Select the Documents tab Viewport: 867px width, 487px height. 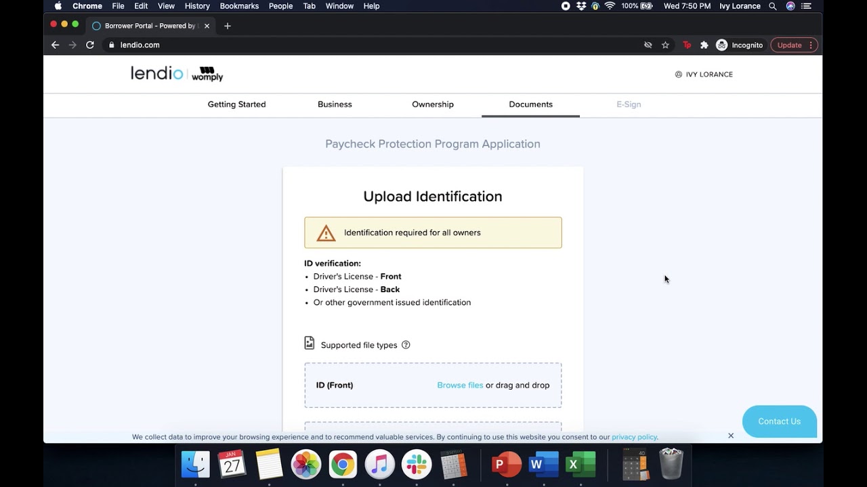tap(531, 104)
